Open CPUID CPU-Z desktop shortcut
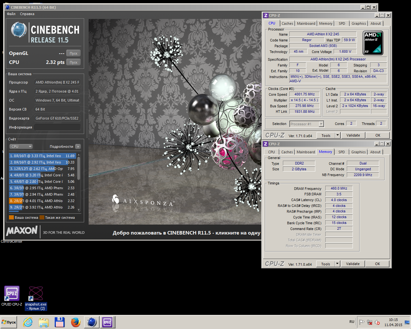 12,296
